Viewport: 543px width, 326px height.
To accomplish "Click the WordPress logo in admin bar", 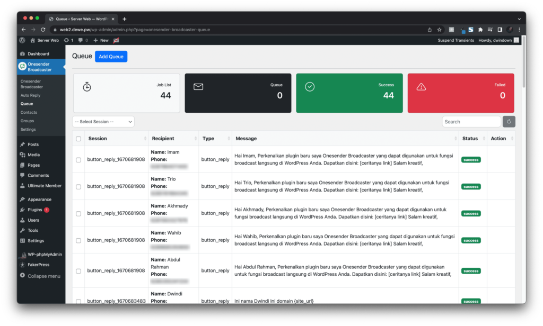I will tap(22, 40).
